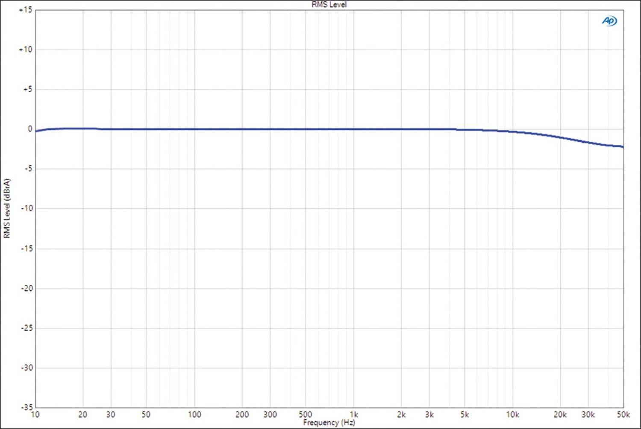Screen dimensions: 641x429
Task: Click the 100 frequency axis tick label
Action: (194, 414)
